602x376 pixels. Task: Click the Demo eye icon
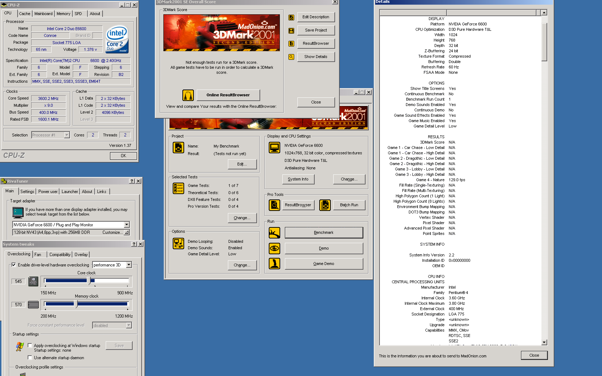pos(274,248)
